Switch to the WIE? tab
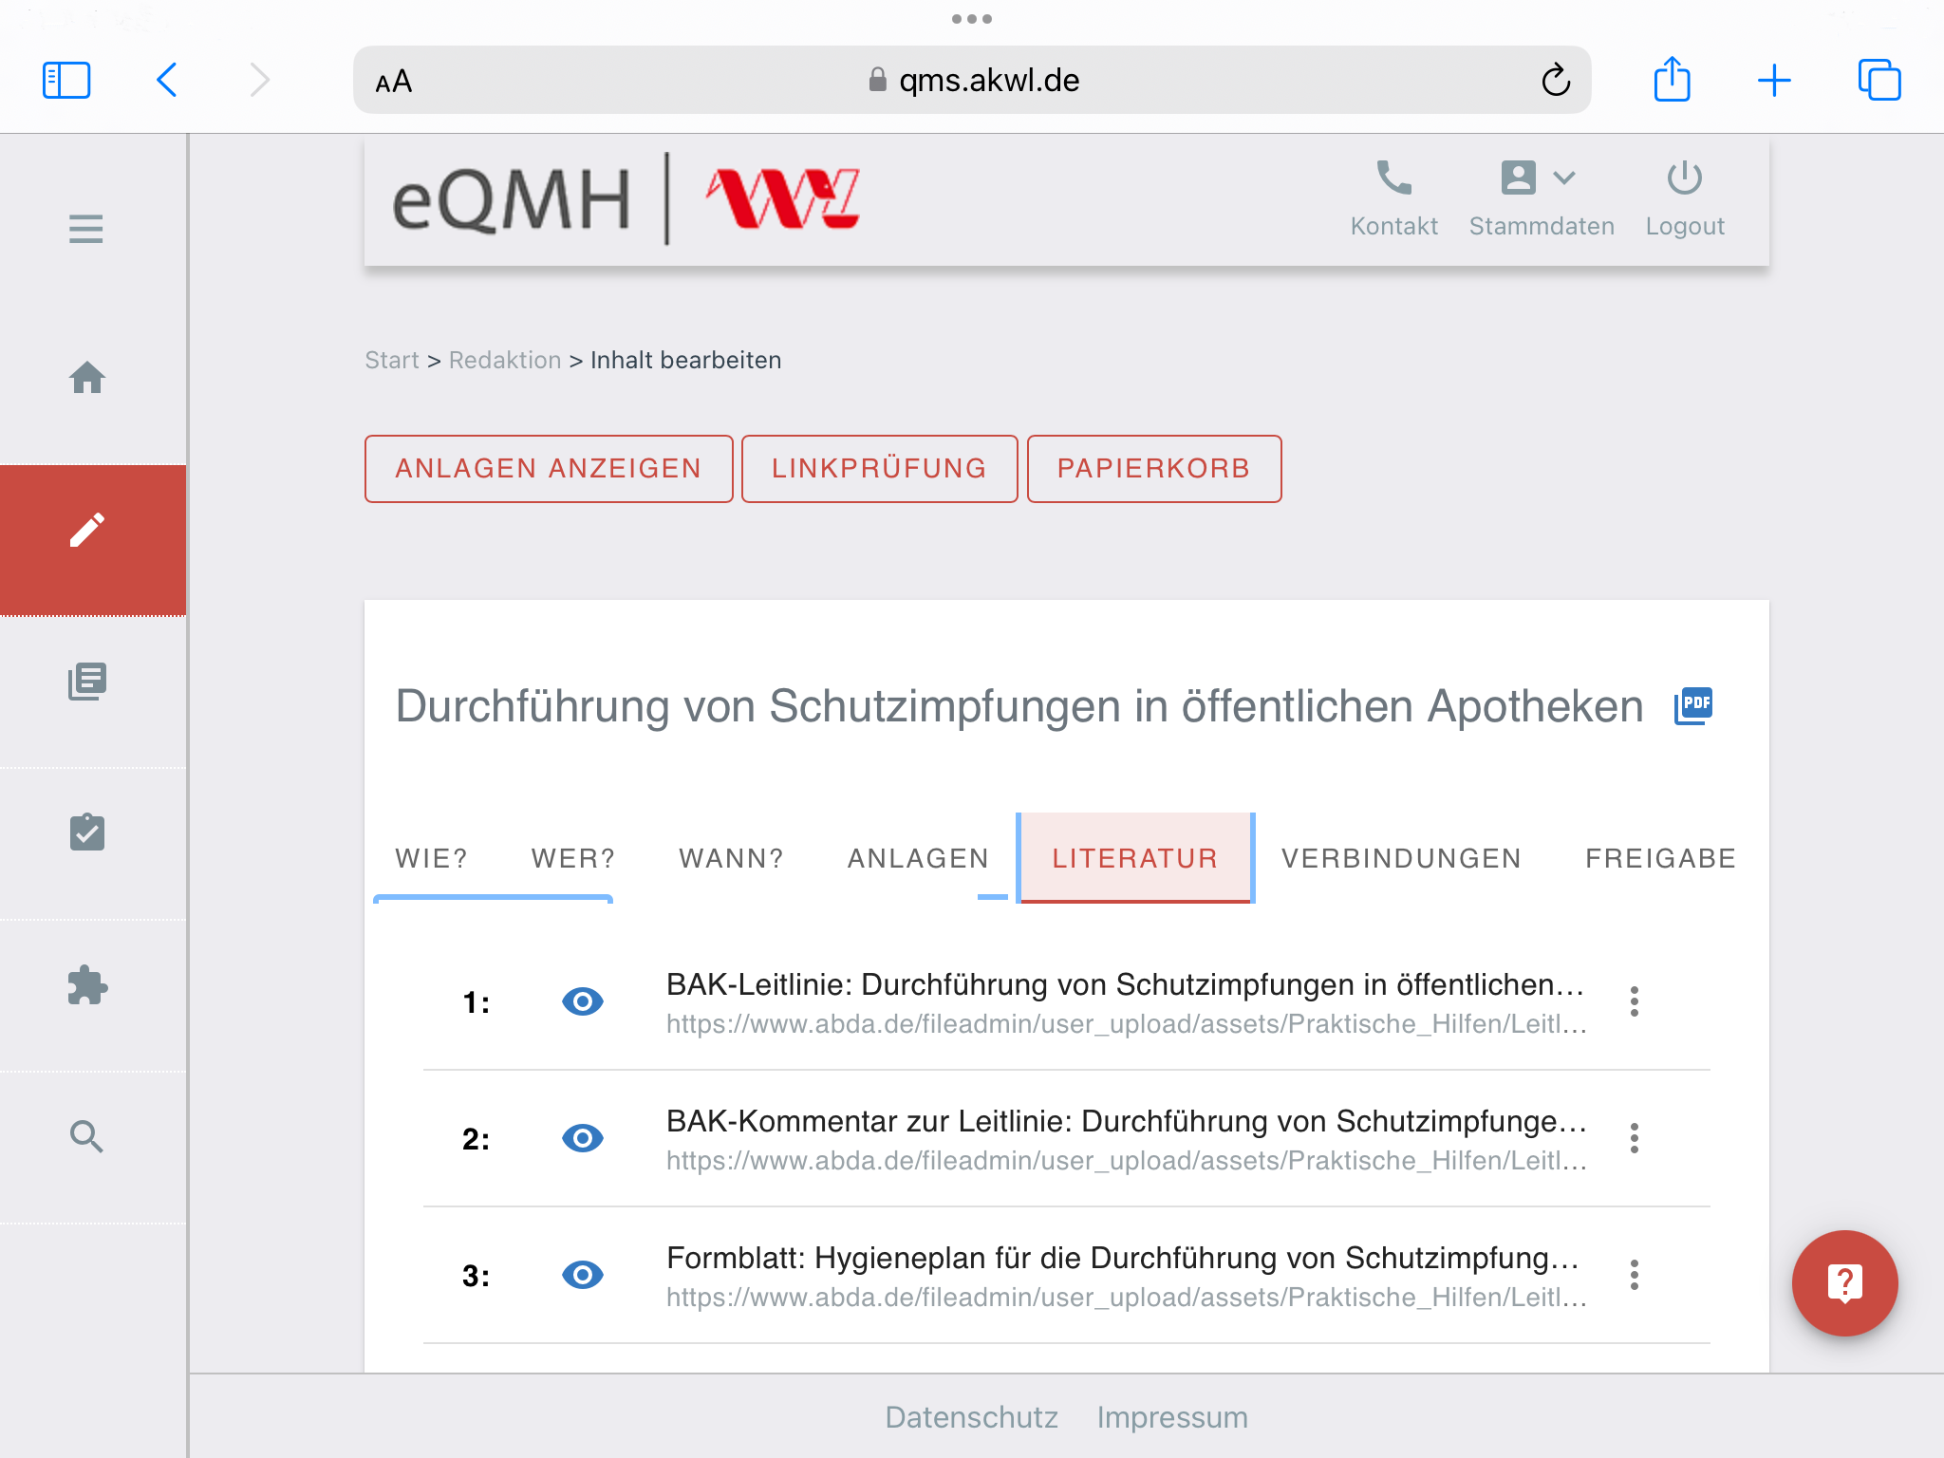 (432, 858)
